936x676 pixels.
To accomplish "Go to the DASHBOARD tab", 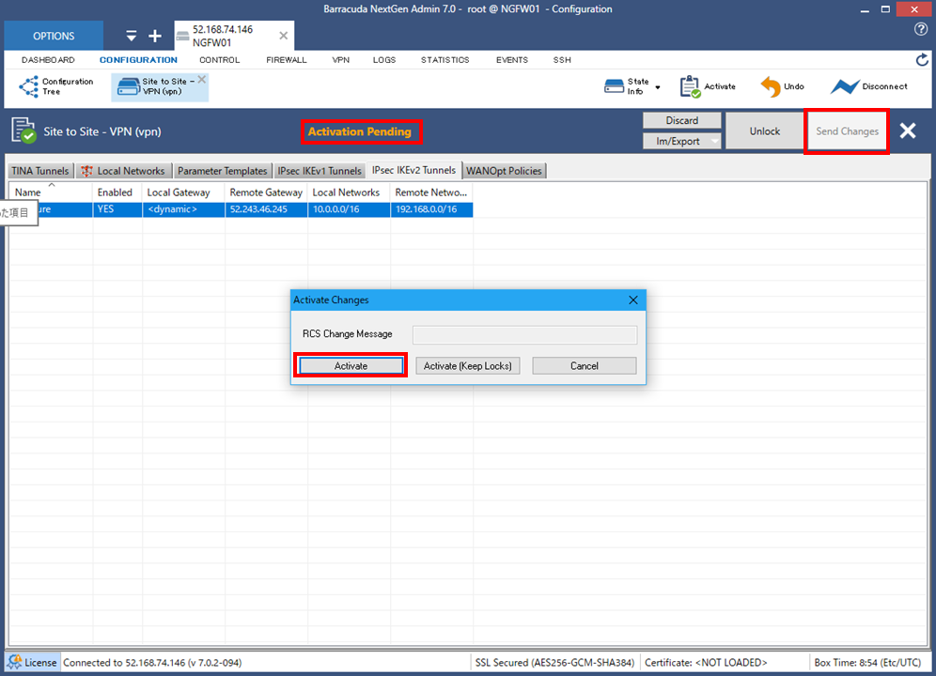I will [x=48, y=60].
